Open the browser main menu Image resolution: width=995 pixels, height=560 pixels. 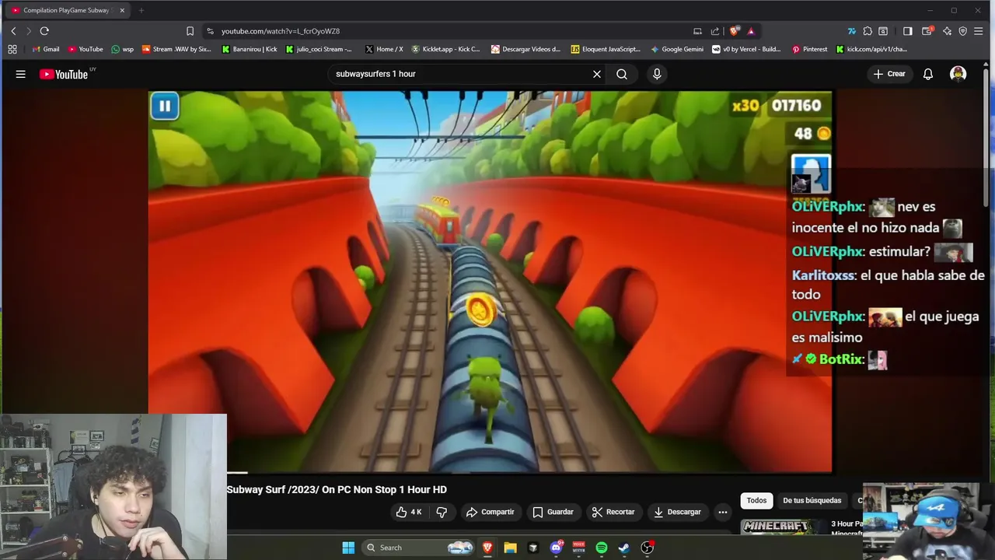(x=979, y=31)
